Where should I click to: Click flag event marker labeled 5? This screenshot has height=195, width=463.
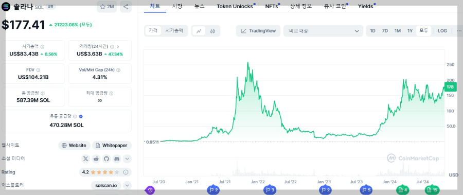pyautogui.click(x=366, y=190)
